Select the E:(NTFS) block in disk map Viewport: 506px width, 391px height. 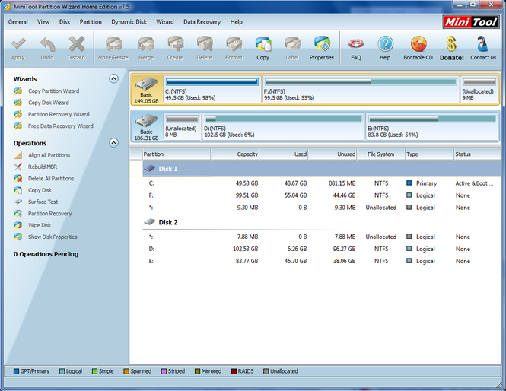[431, 126]
